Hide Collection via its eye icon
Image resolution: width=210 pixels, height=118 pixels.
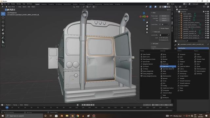pyautogui.click(x=206, y=12)
